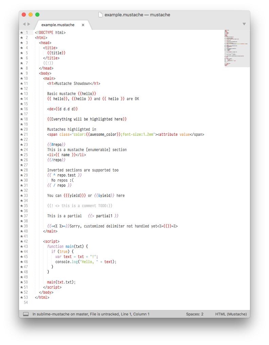Viewport: 269px width, 345px height.
Task: Click the {{#repo}} section opening tag
Action: (x=56, y=145)
